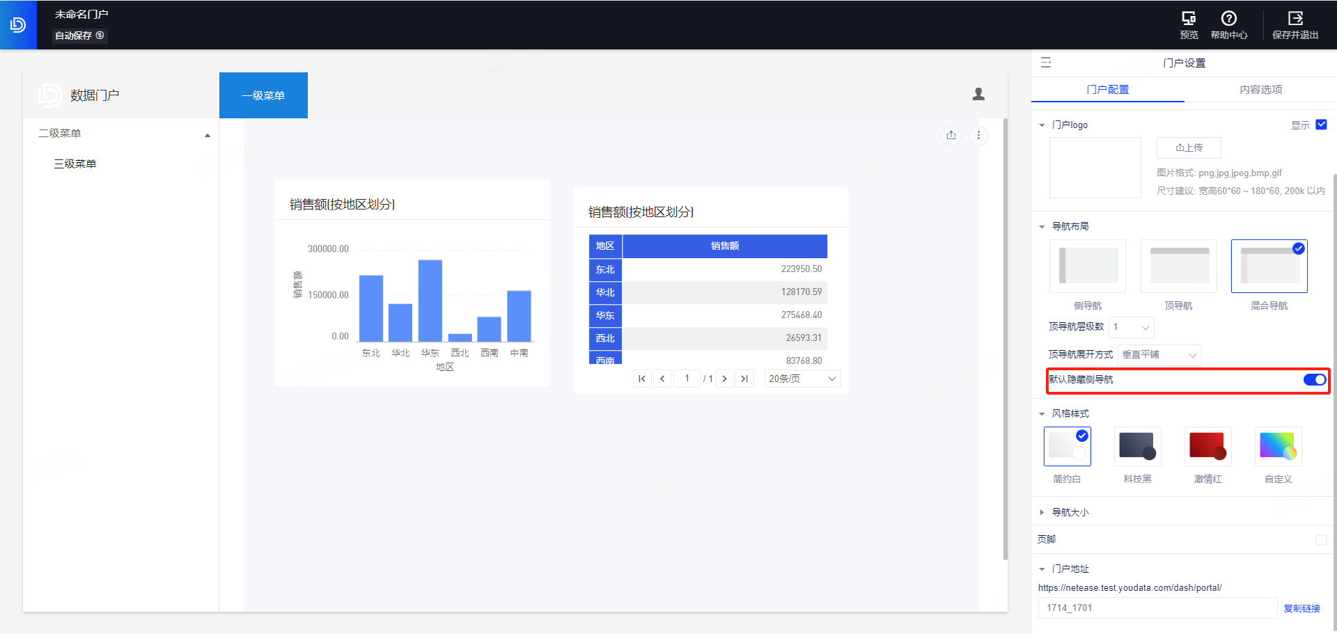Screen dimensions: 1337x634
Task: Expand the navigation size (导航大小) section
Action: (1070, 512)
